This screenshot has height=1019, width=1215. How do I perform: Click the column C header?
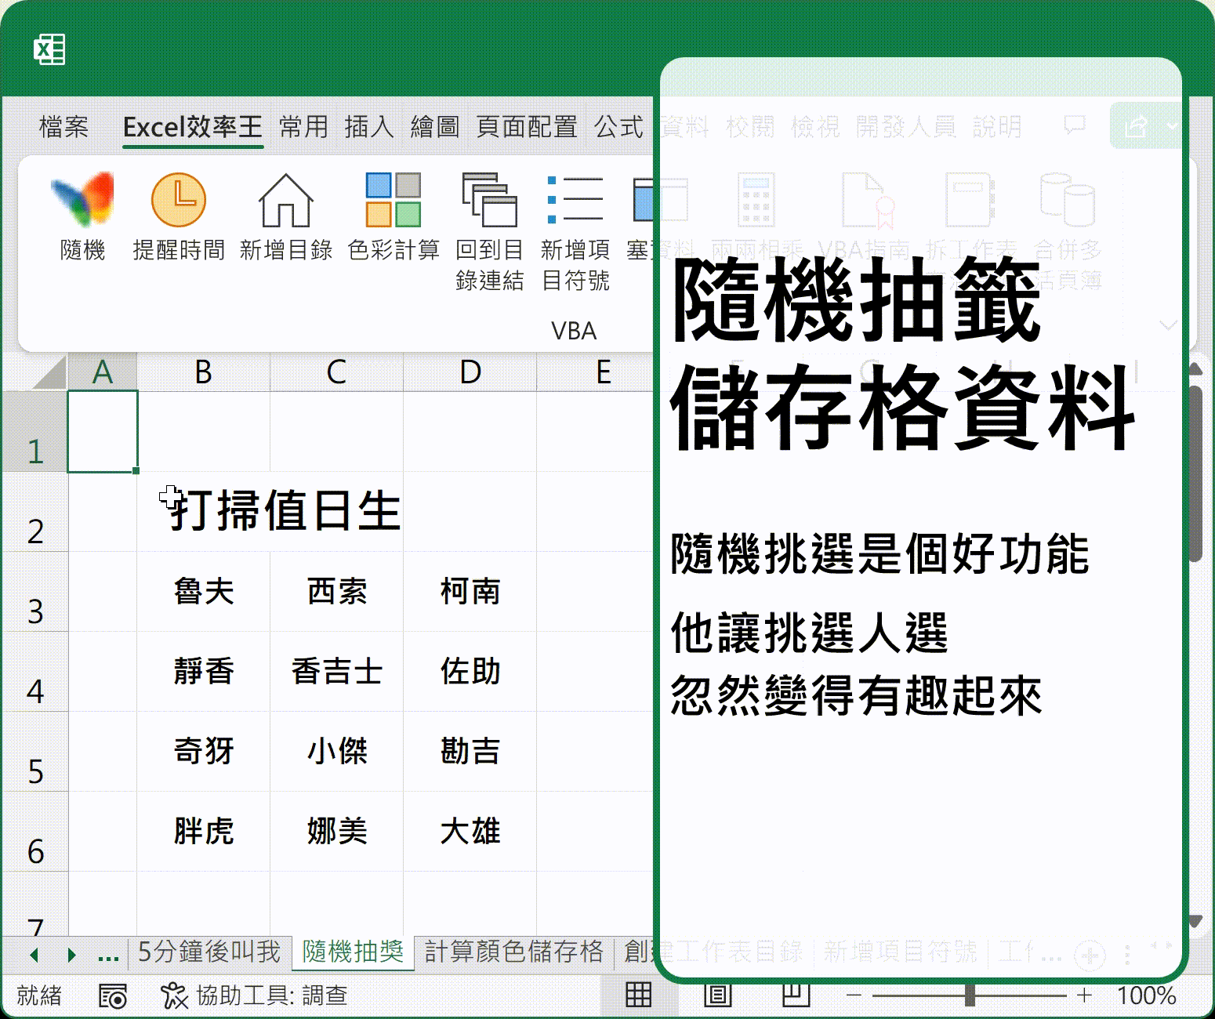click(336, 372)
